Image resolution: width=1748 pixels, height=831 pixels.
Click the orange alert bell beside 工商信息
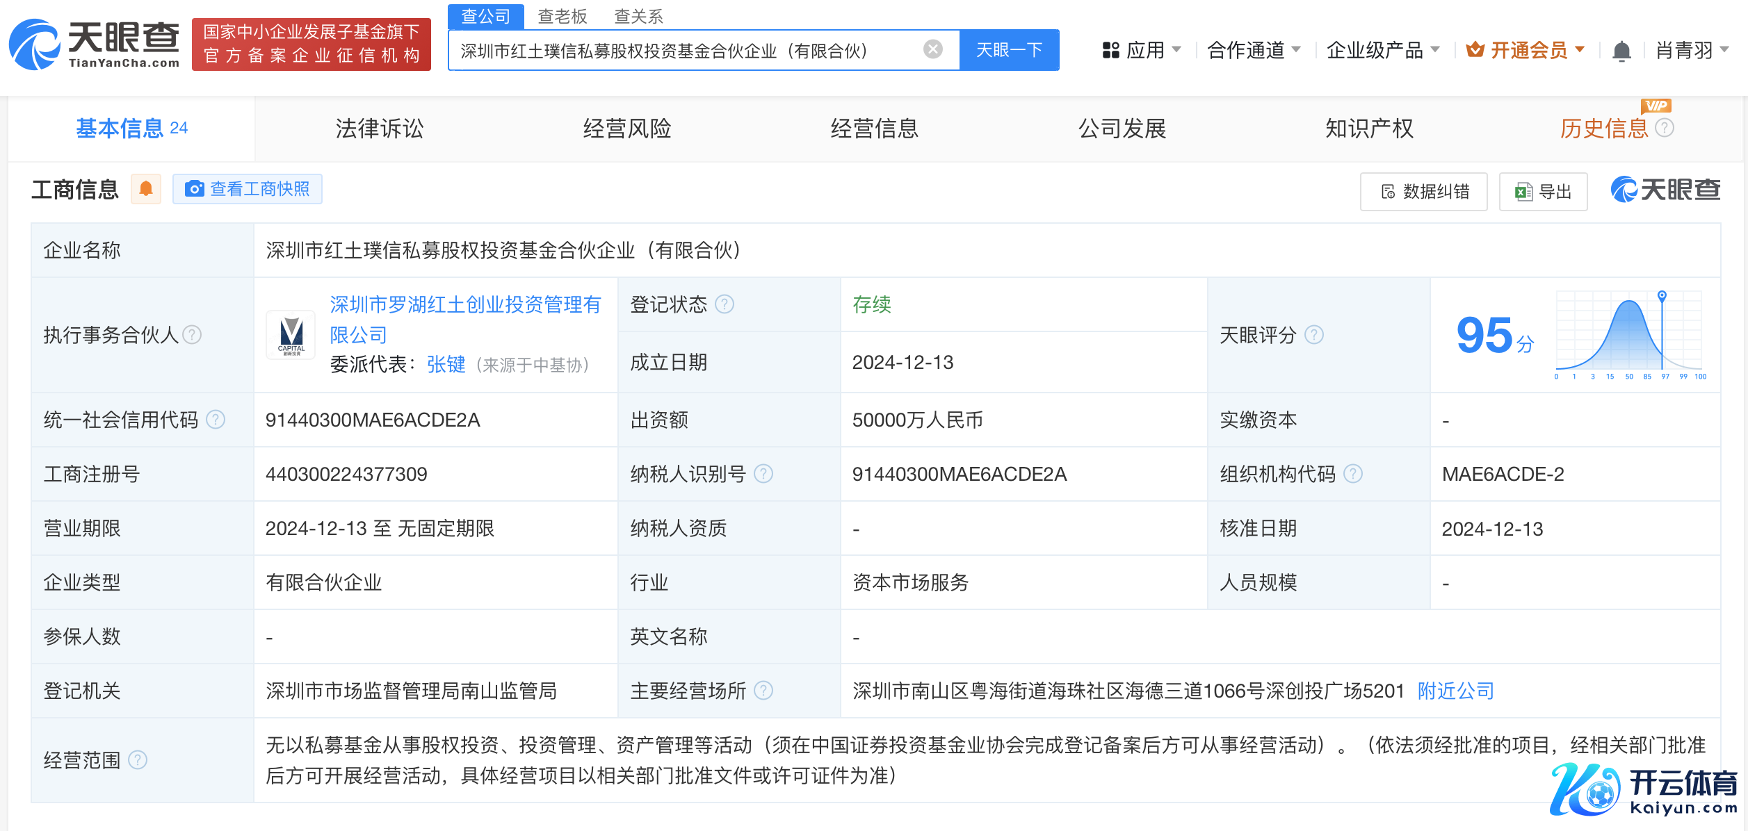(146, 189)
